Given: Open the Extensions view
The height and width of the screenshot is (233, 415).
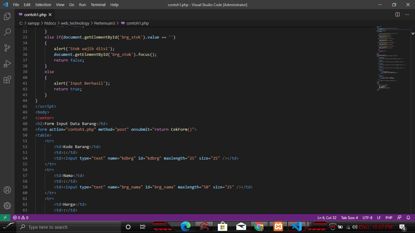Looking at the screenshot, I should 7,80.
